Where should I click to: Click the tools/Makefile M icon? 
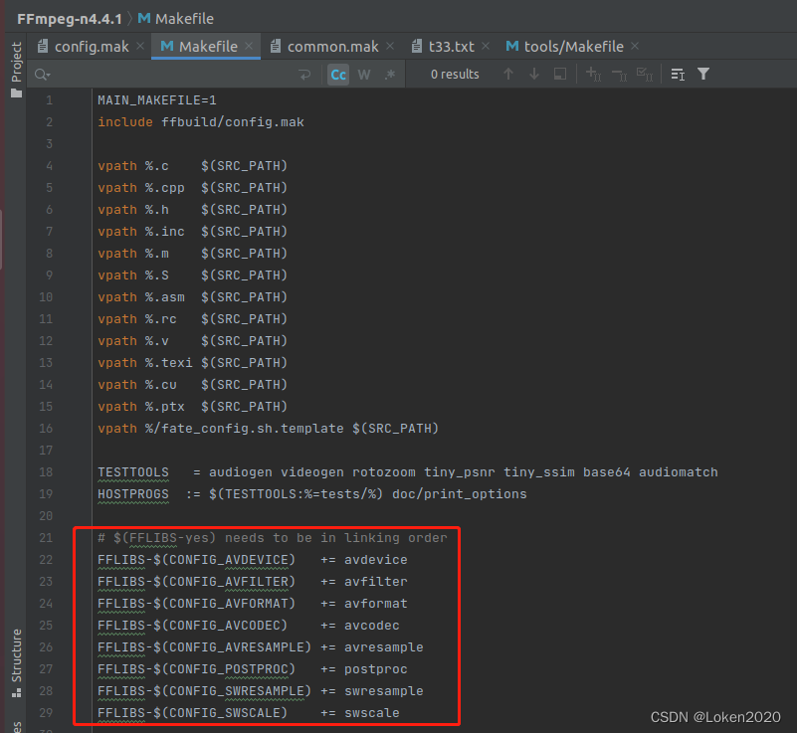click(x=512, y=46)
